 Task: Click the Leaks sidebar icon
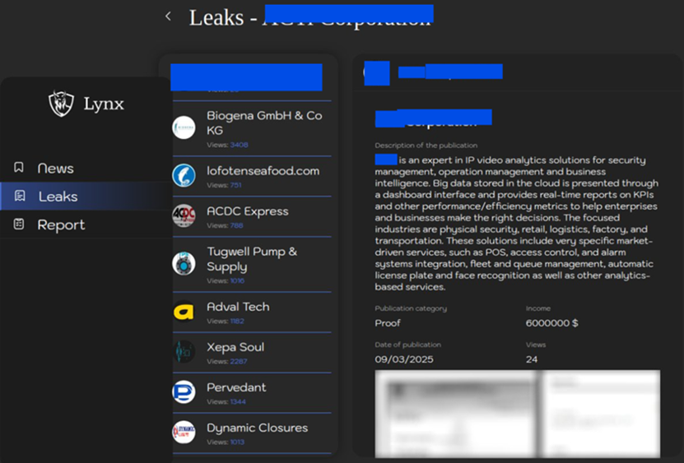(19, 197)
